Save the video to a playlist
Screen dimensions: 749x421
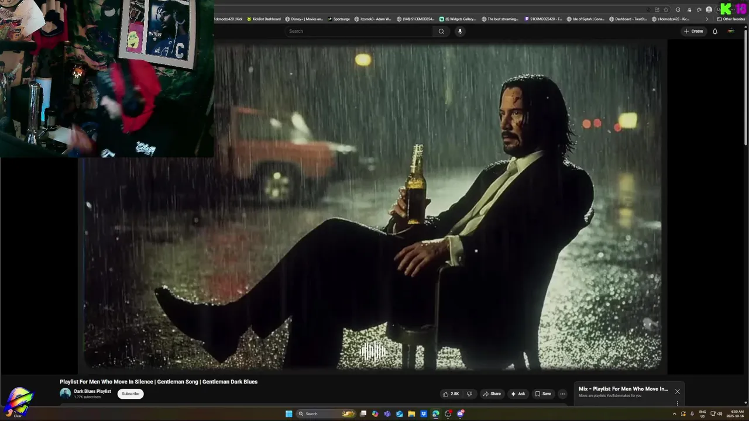tap(543, 394)
